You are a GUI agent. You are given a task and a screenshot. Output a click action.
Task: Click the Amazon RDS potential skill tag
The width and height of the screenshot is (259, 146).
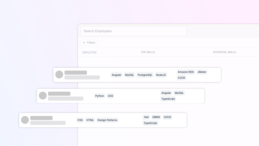[x=186, y=72]
